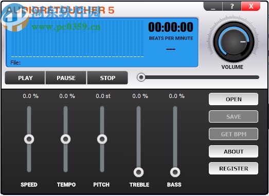Click the REGISTER button
269x196 pixels.
click(234, 168)
